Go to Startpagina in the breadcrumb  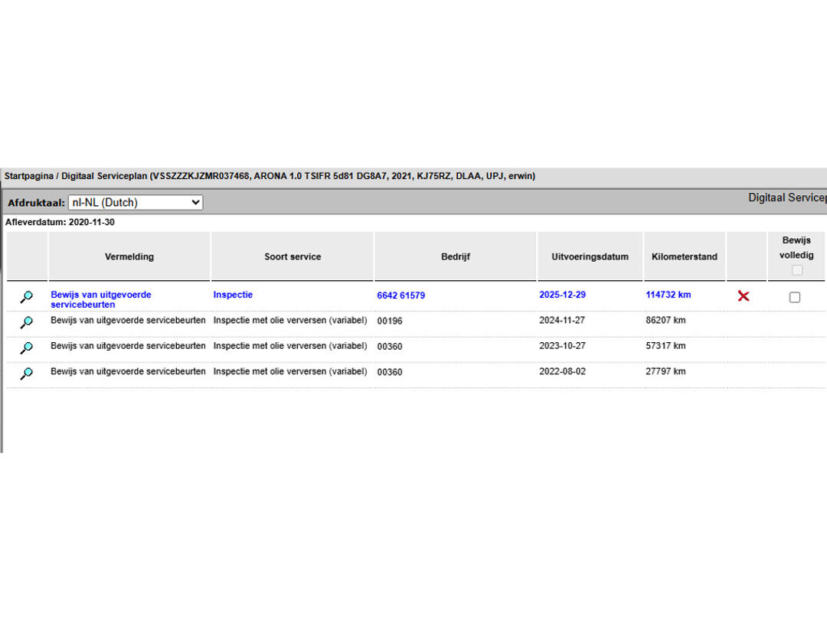coord(28,176)
